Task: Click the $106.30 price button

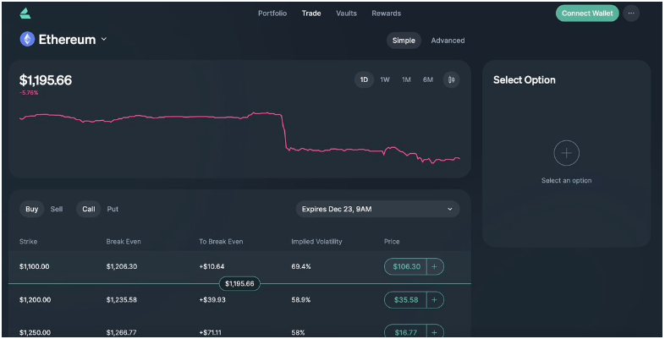Action: (406, 266)
